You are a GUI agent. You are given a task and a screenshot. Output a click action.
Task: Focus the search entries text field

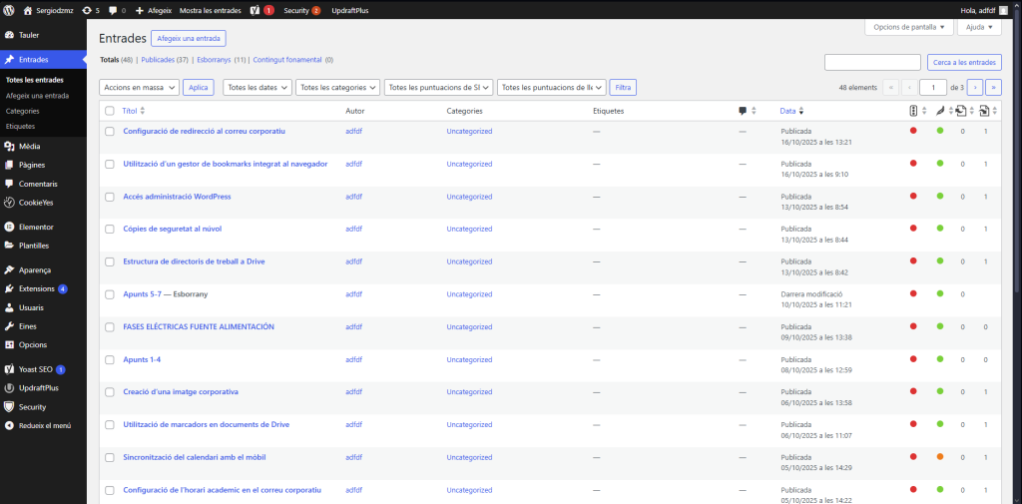click(x=872, y=63)
